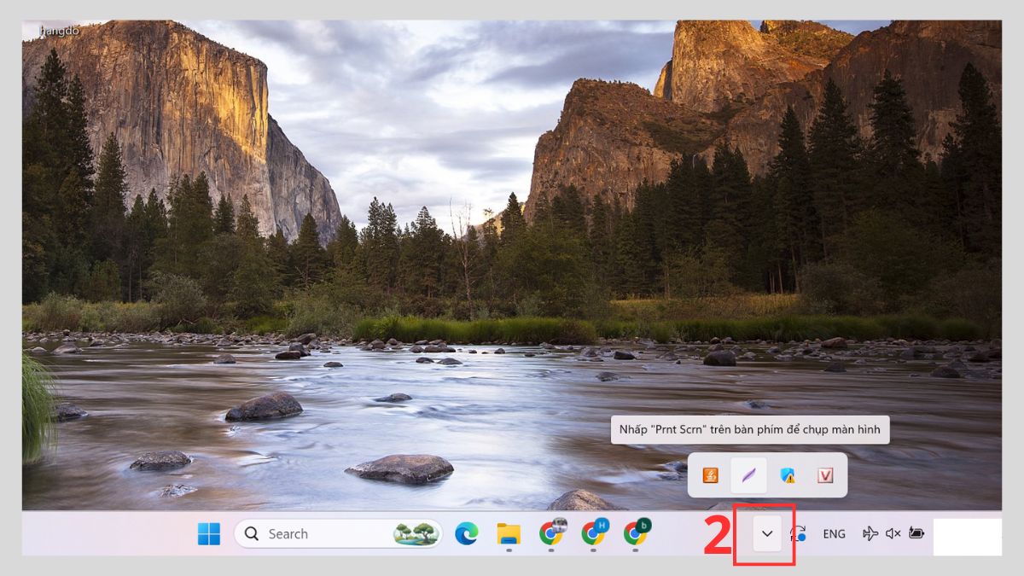The image size is (1024, 576).
Task: Click the taskbar Search box
Action: (338, 533)
